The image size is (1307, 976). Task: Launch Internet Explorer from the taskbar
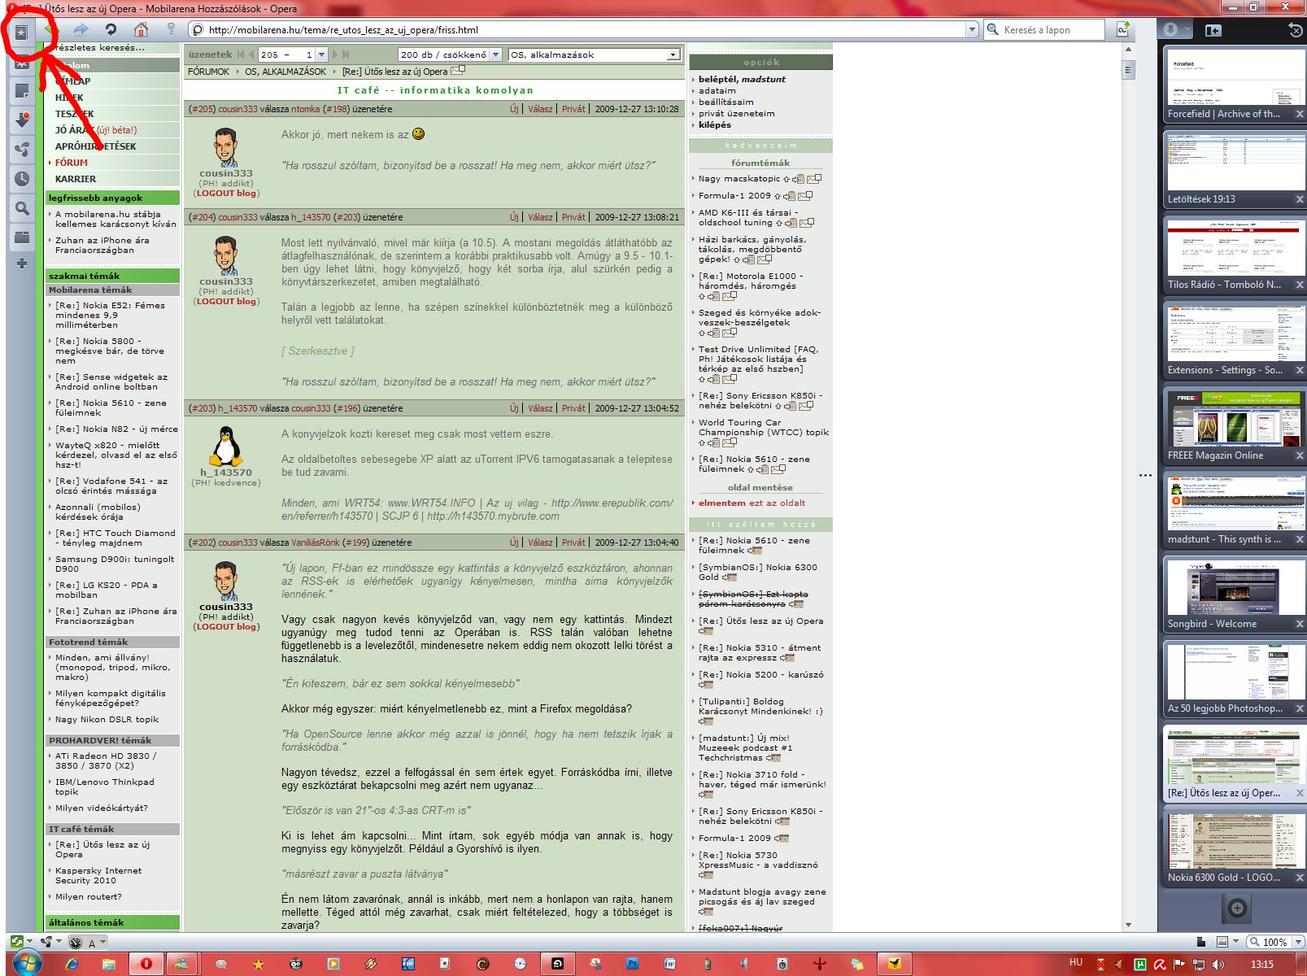pos(72,964)
